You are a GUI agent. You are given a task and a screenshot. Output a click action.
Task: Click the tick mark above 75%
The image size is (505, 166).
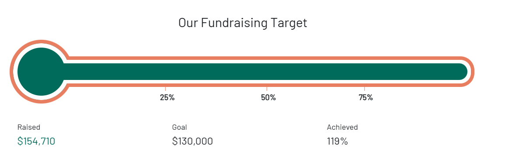pos(364,89)
